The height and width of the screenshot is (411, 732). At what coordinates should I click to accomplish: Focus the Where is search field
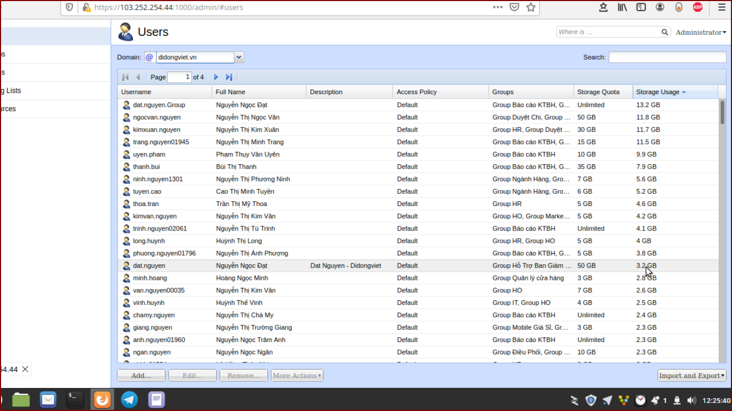(608, 32)
